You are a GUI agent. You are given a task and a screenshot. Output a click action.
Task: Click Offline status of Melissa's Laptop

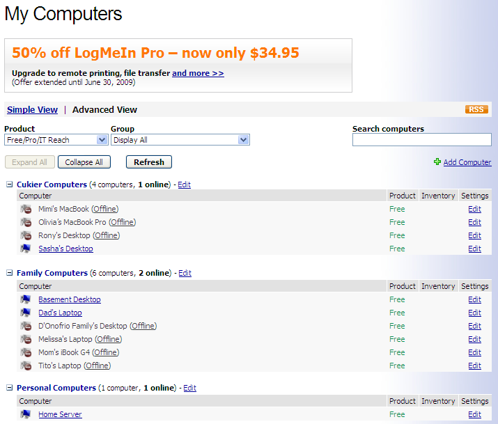click(x=108, y=340)
